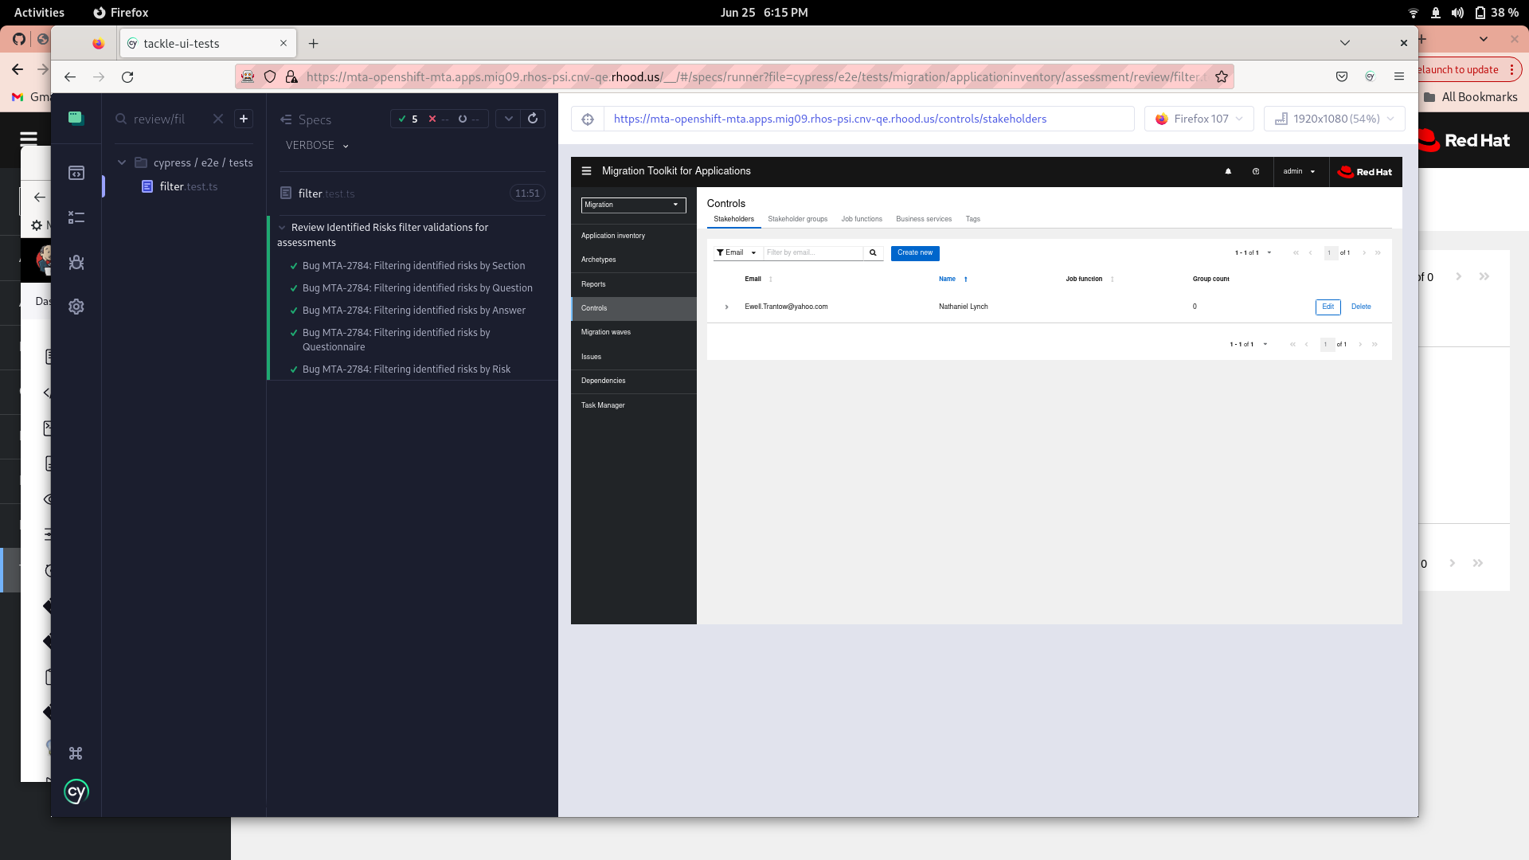Collapse the cypress / e2e / tests folder

[x=122, y=162]
